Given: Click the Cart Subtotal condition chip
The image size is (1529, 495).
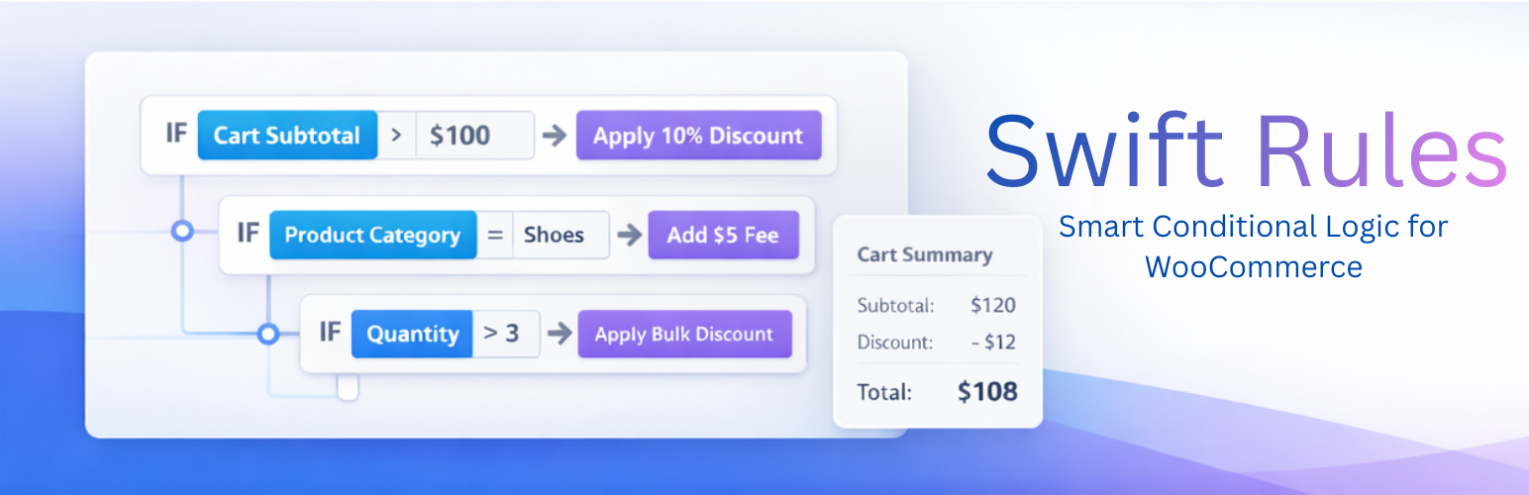Looking at the screenshot, I should 287,136.
